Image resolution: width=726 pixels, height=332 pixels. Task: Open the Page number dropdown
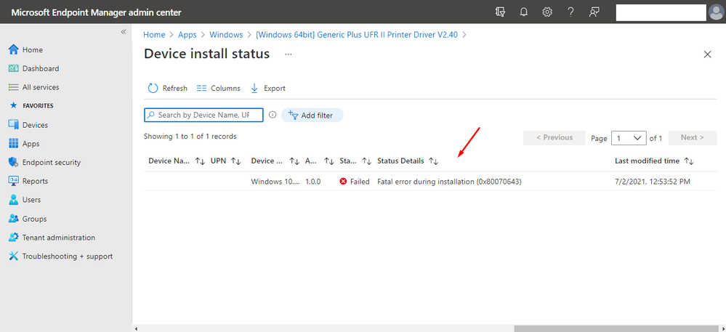click(629, 137)
